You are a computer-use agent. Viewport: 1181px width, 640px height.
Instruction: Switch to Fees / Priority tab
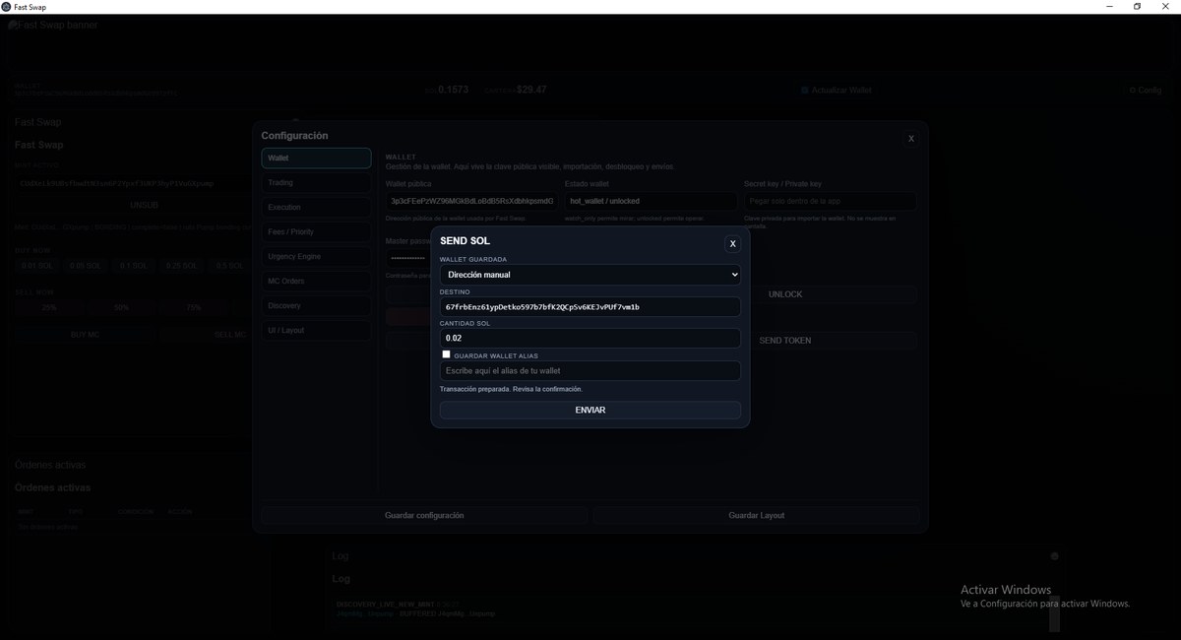click(x=316, y=231)
